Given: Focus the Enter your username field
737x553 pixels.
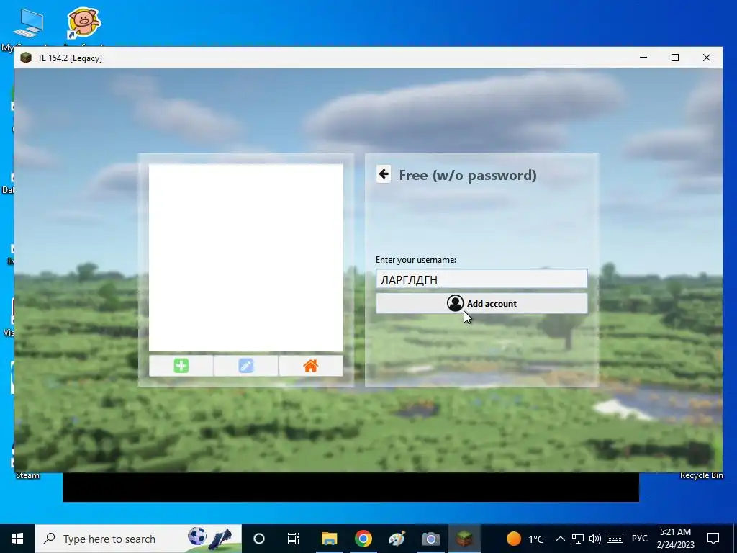Looking at the screenshot, I should tap(481, 279).
